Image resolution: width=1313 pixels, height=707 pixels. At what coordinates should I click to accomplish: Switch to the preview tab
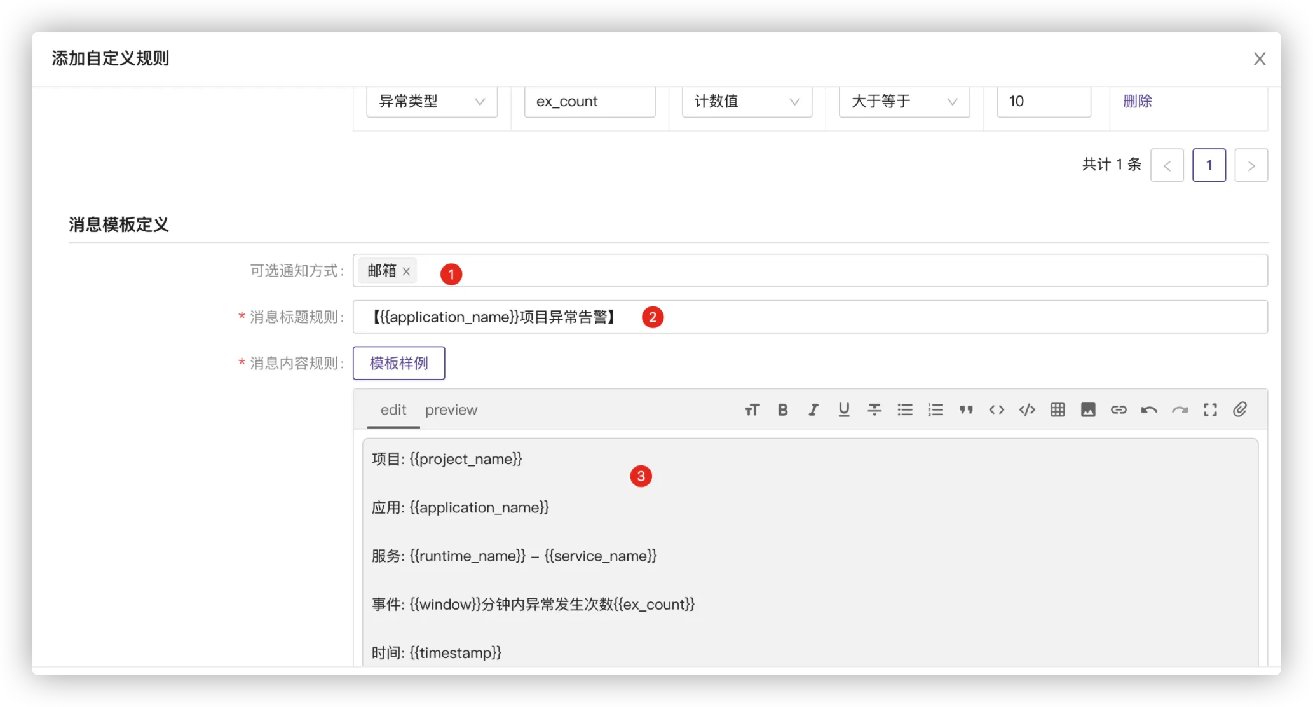pos(451,410)
